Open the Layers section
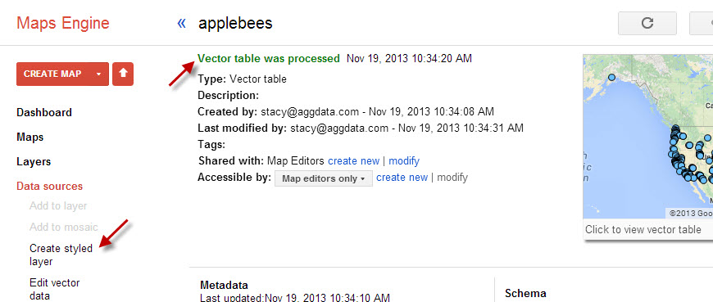 [x=34, y=162]
